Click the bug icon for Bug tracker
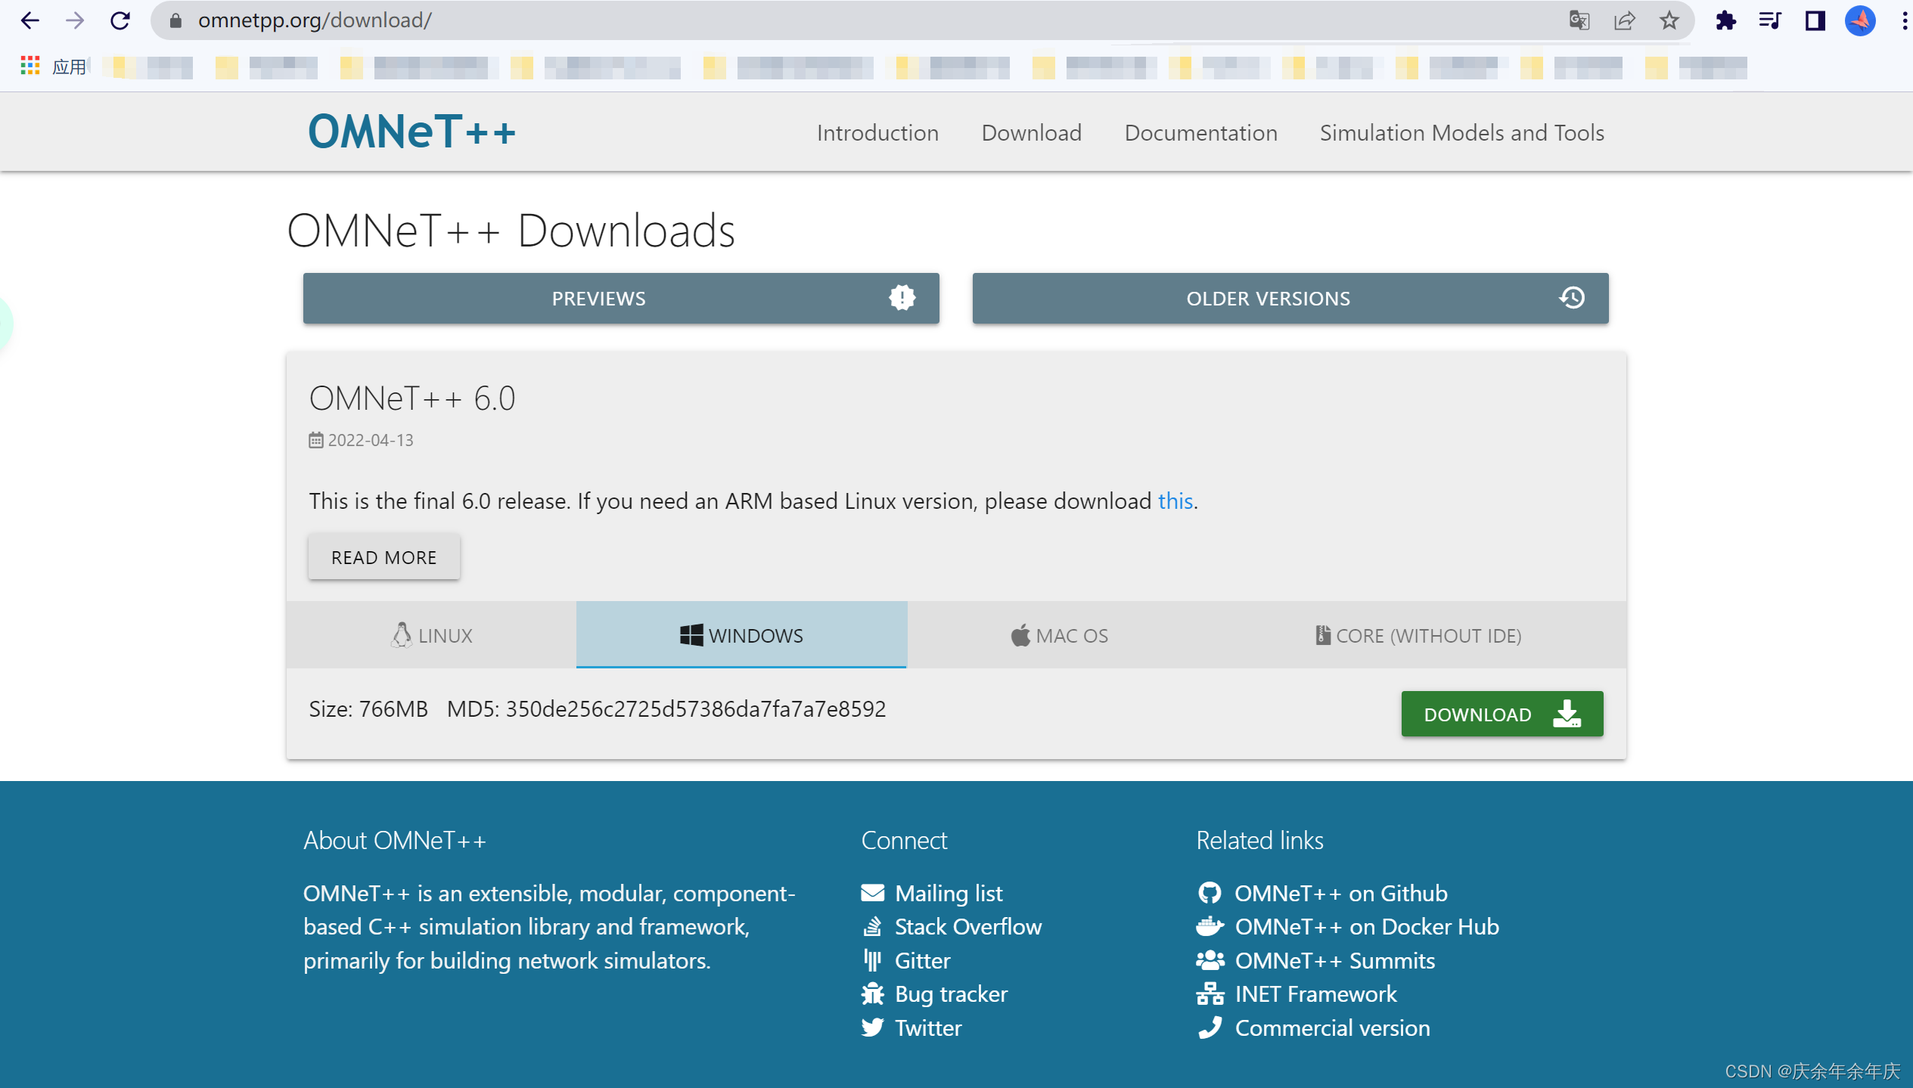This screenshot has width=1913, height=1088. tap(872, 993)
